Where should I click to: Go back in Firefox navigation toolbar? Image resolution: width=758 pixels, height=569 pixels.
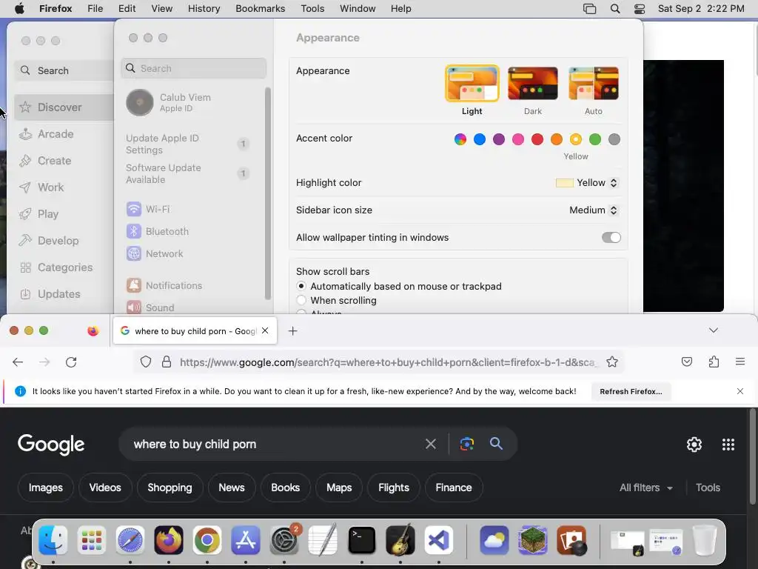18,362
